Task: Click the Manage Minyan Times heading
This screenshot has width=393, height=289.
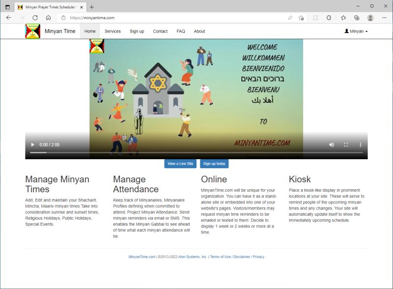Action: click(x=57, y=184)
